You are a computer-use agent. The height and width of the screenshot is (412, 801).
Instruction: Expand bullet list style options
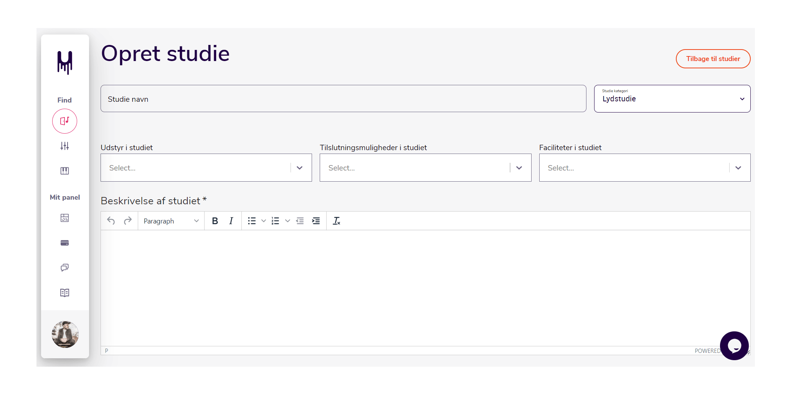(264, 221)
